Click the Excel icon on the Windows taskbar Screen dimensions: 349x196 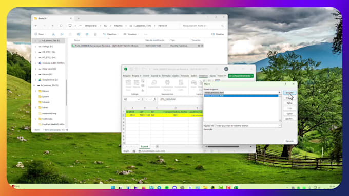coord(236,188)
